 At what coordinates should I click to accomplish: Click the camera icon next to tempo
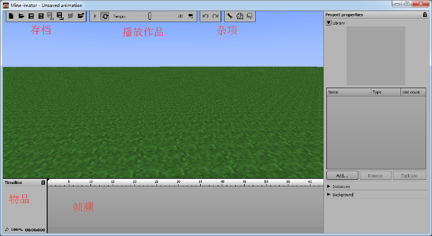[x=191, y=16]
